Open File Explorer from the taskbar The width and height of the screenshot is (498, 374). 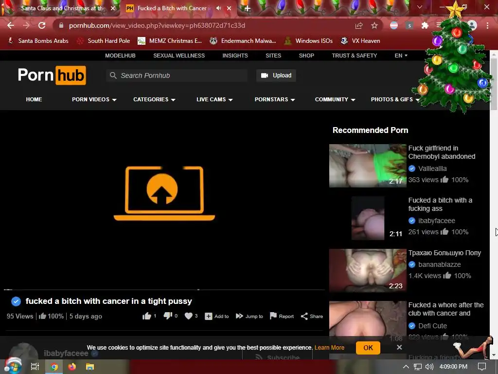pos(90,367)
